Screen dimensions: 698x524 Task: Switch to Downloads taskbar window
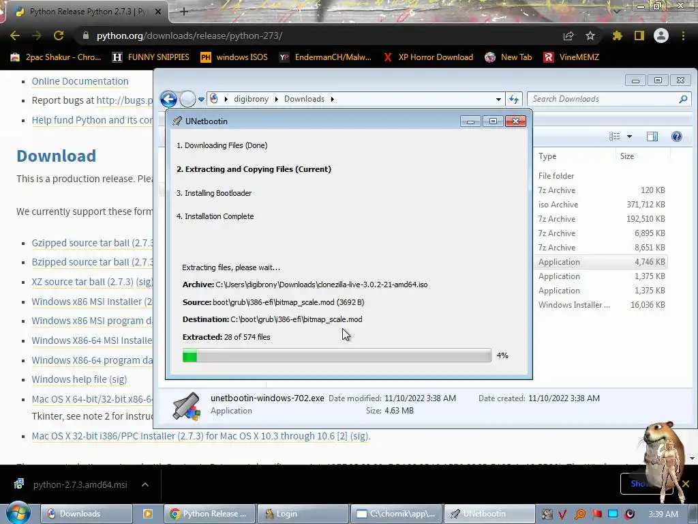tap(87, 514)
